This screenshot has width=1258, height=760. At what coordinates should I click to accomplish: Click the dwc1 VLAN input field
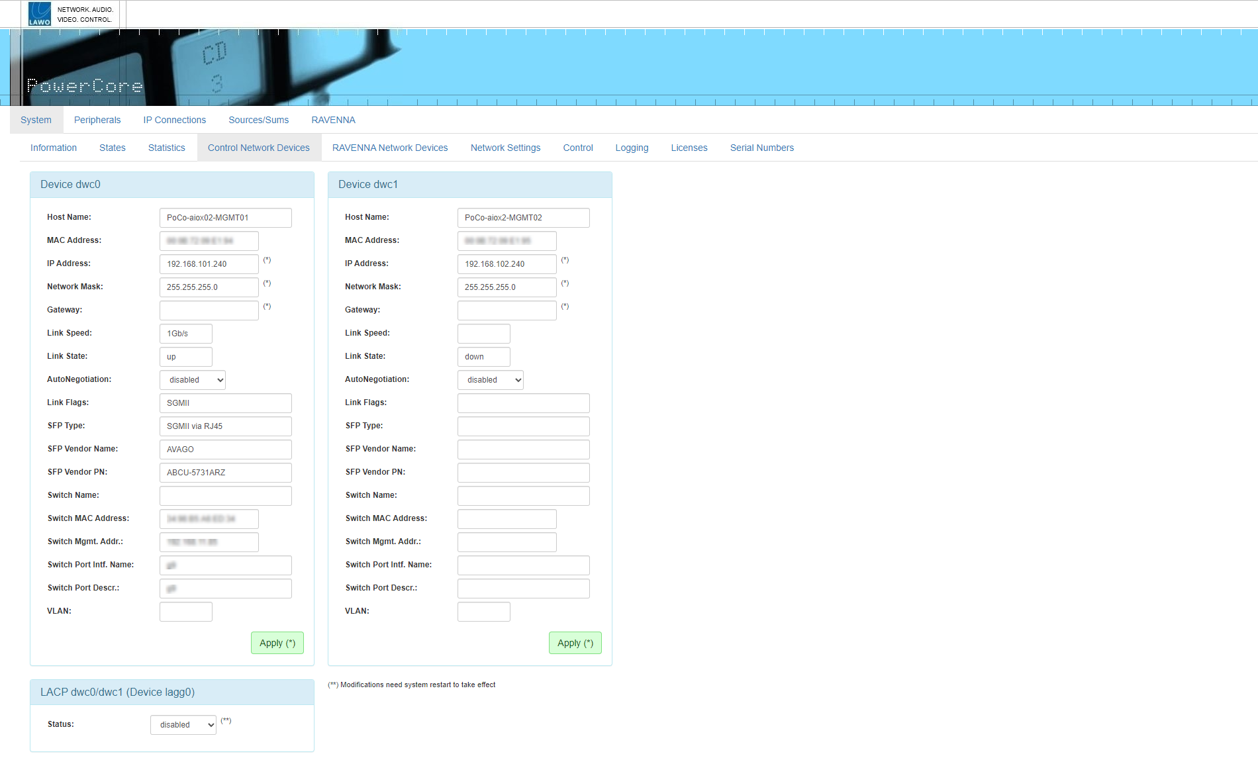483,612
